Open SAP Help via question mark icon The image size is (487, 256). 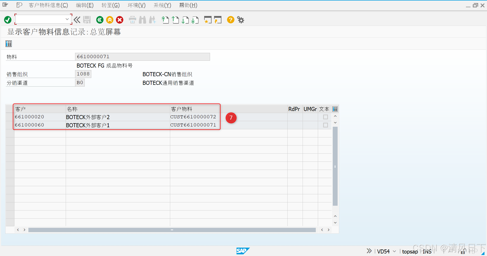click(x=230, y=20)
